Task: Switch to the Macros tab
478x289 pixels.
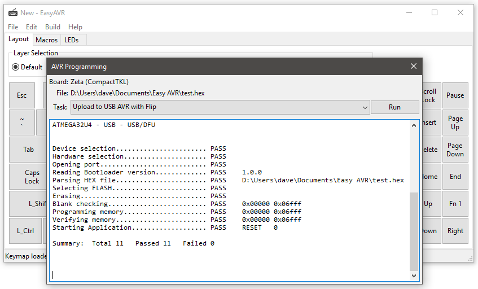Action: (46, 40)
